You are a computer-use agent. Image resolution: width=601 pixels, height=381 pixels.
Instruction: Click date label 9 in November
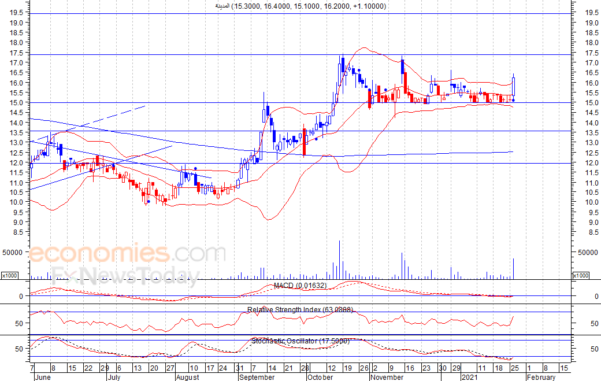[391, 368]
